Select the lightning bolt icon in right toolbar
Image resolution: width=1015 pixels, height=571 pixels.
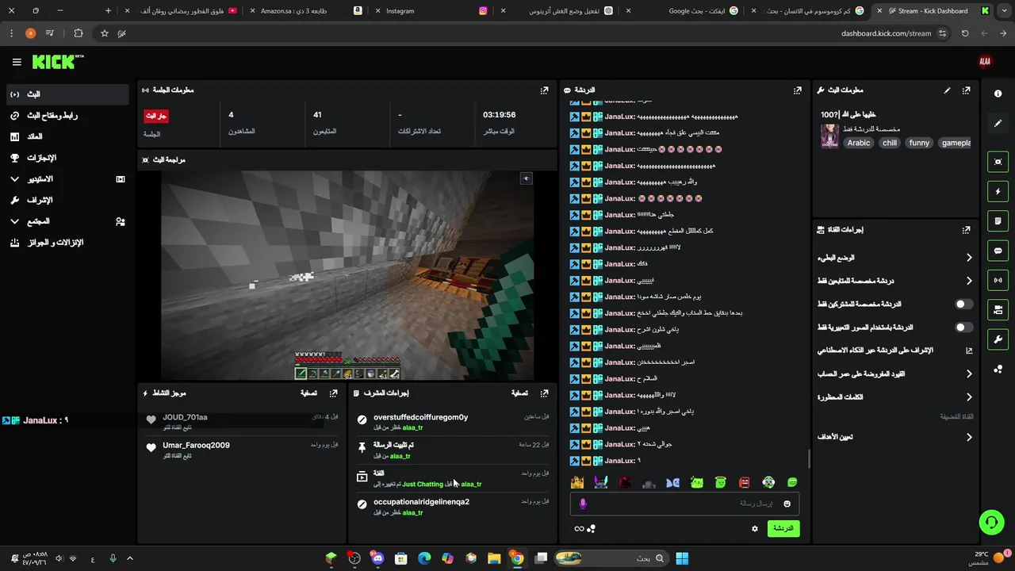[998, 191]
